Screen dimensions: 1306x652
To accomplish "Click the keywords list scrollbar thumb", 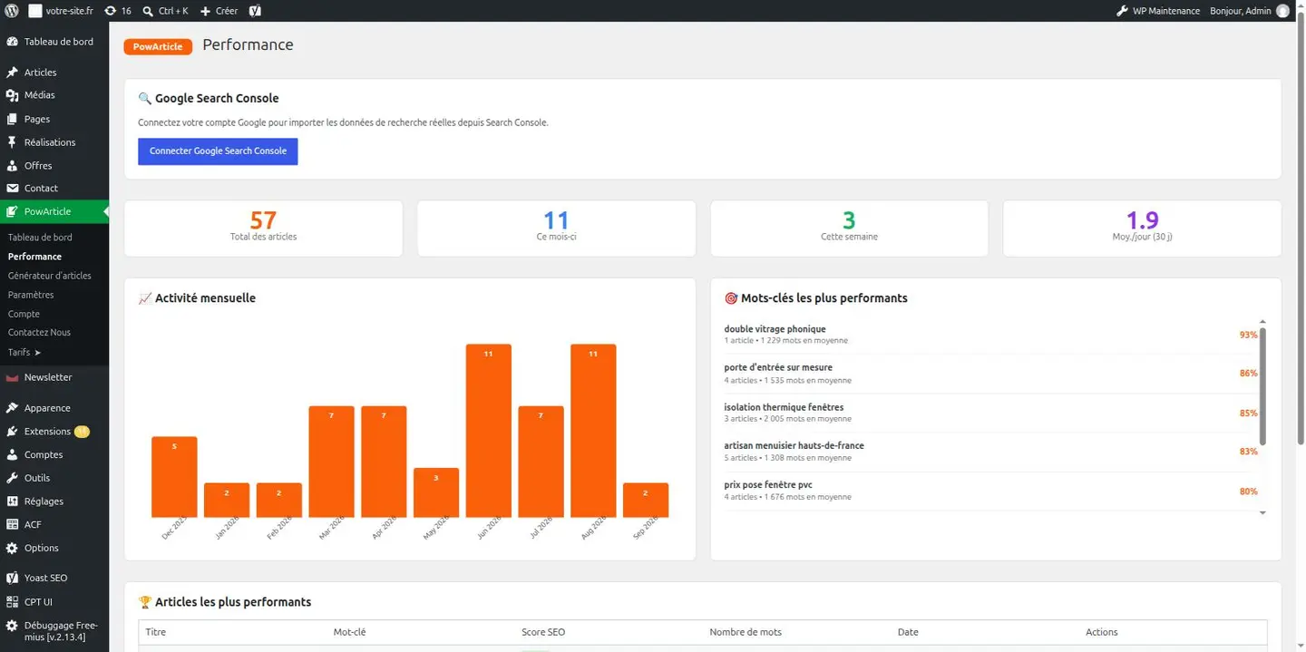I will click(1262, 386).
